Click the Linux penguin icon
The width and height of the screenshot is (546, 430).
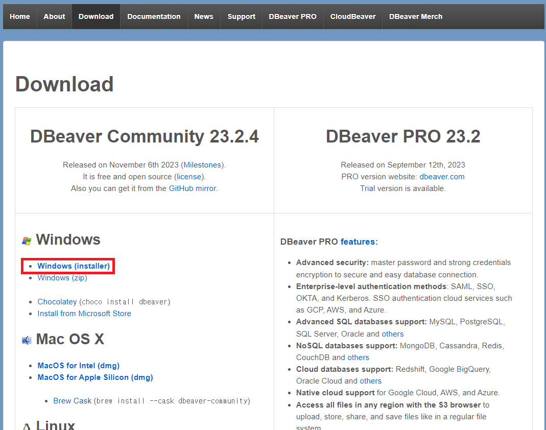[27, 426]
